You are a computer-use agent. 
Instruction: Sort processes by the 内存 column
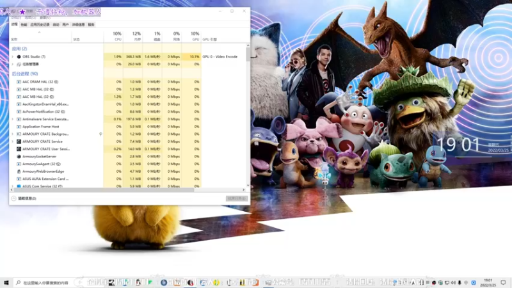click(x=133, y=36)
